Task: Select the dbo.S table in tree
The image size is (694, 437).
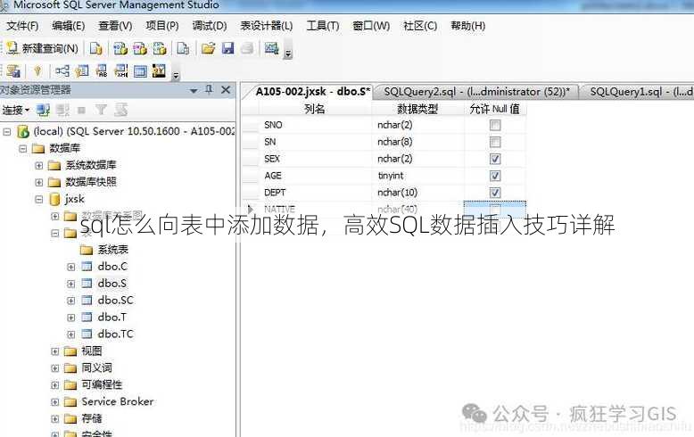Action: click(112, 284)
